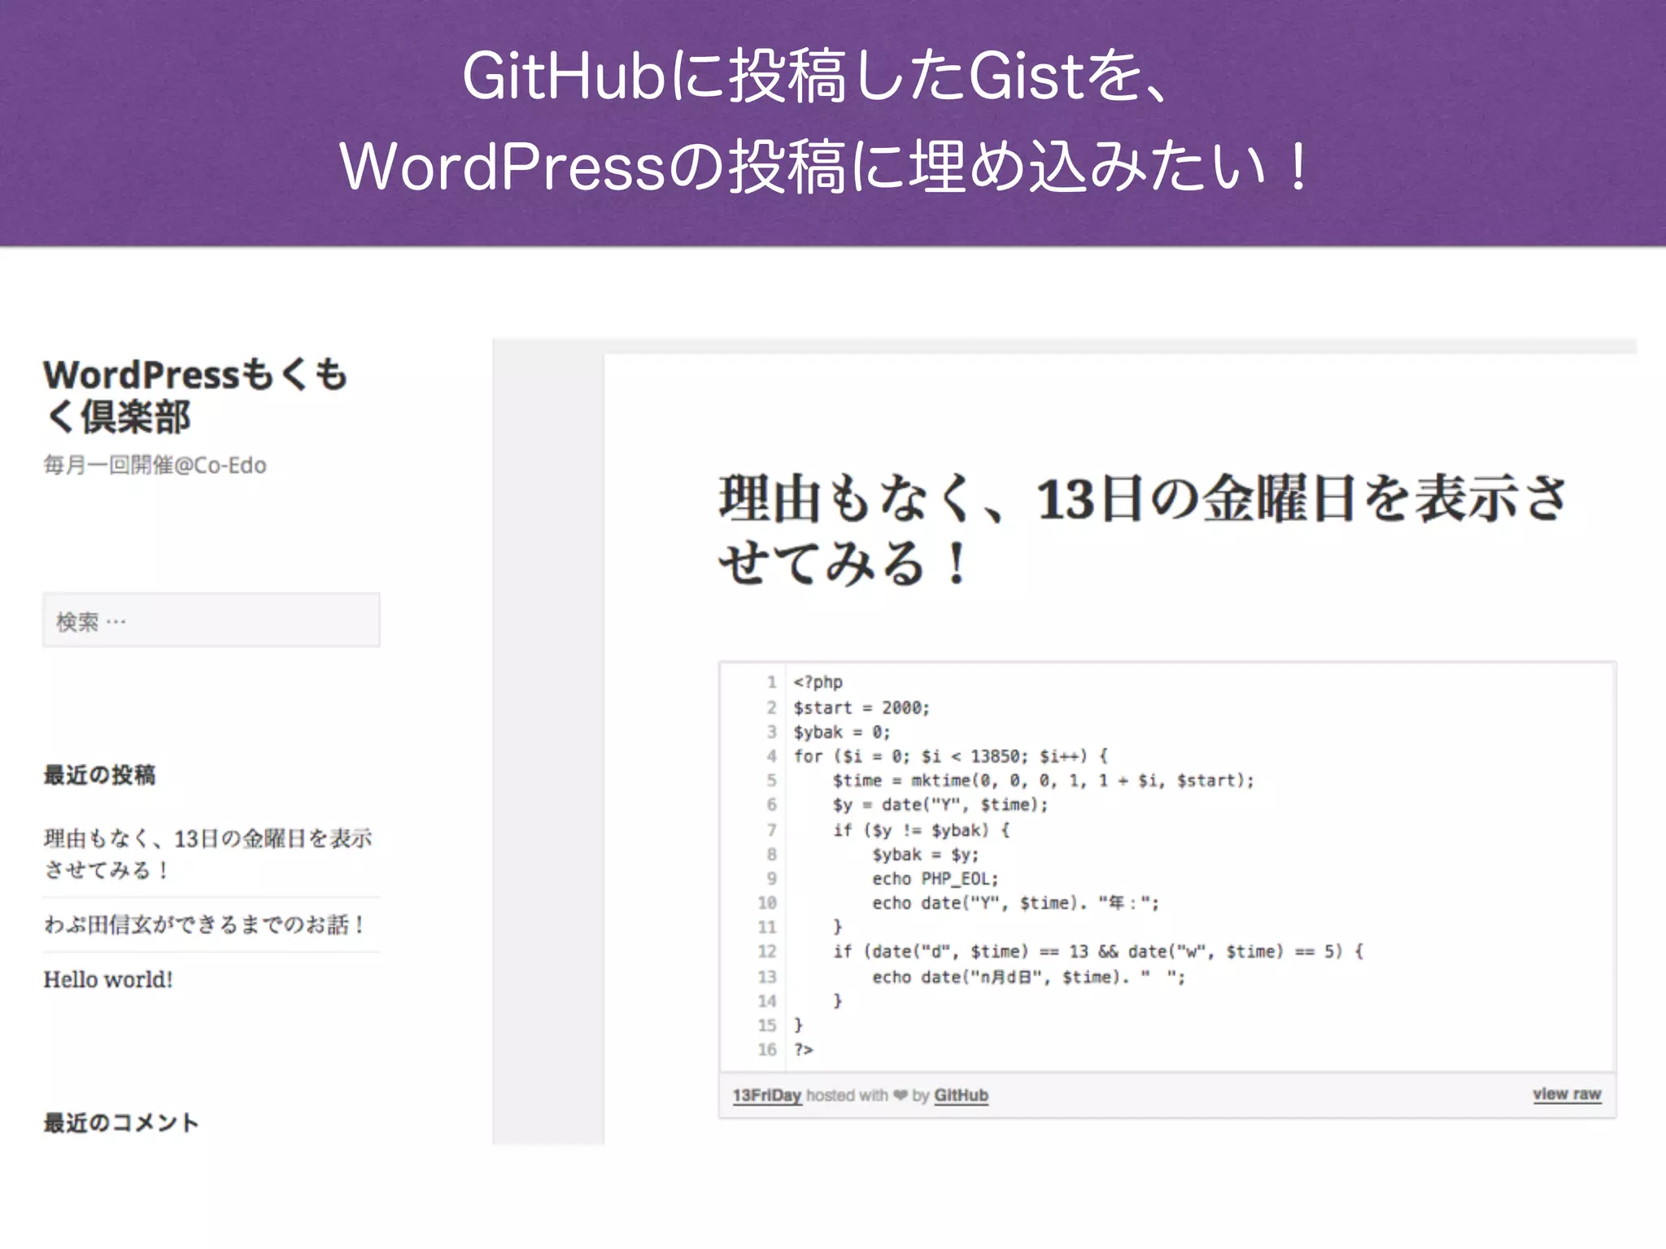Click line number 16 in gist gutter
1666x1249 pixels.
point(767,1050)
